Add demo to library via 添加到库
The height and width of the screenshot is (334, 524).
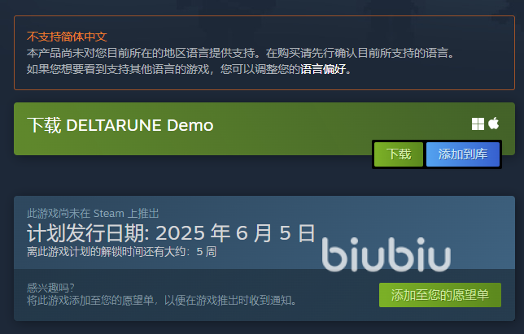click(x=463, y=154)
